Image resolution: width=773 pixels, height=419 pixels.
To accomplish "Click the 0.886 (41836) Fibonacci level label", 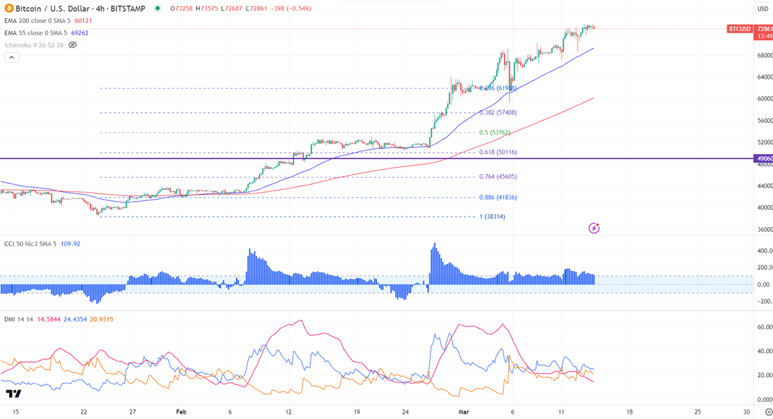I will click(498, 198).
